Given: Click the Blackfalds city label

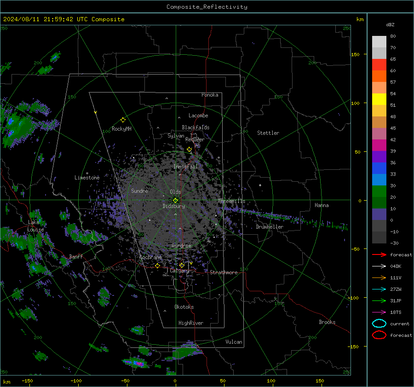Looking at the screenshot, I should pyautogui.click(x=195, y=127).
